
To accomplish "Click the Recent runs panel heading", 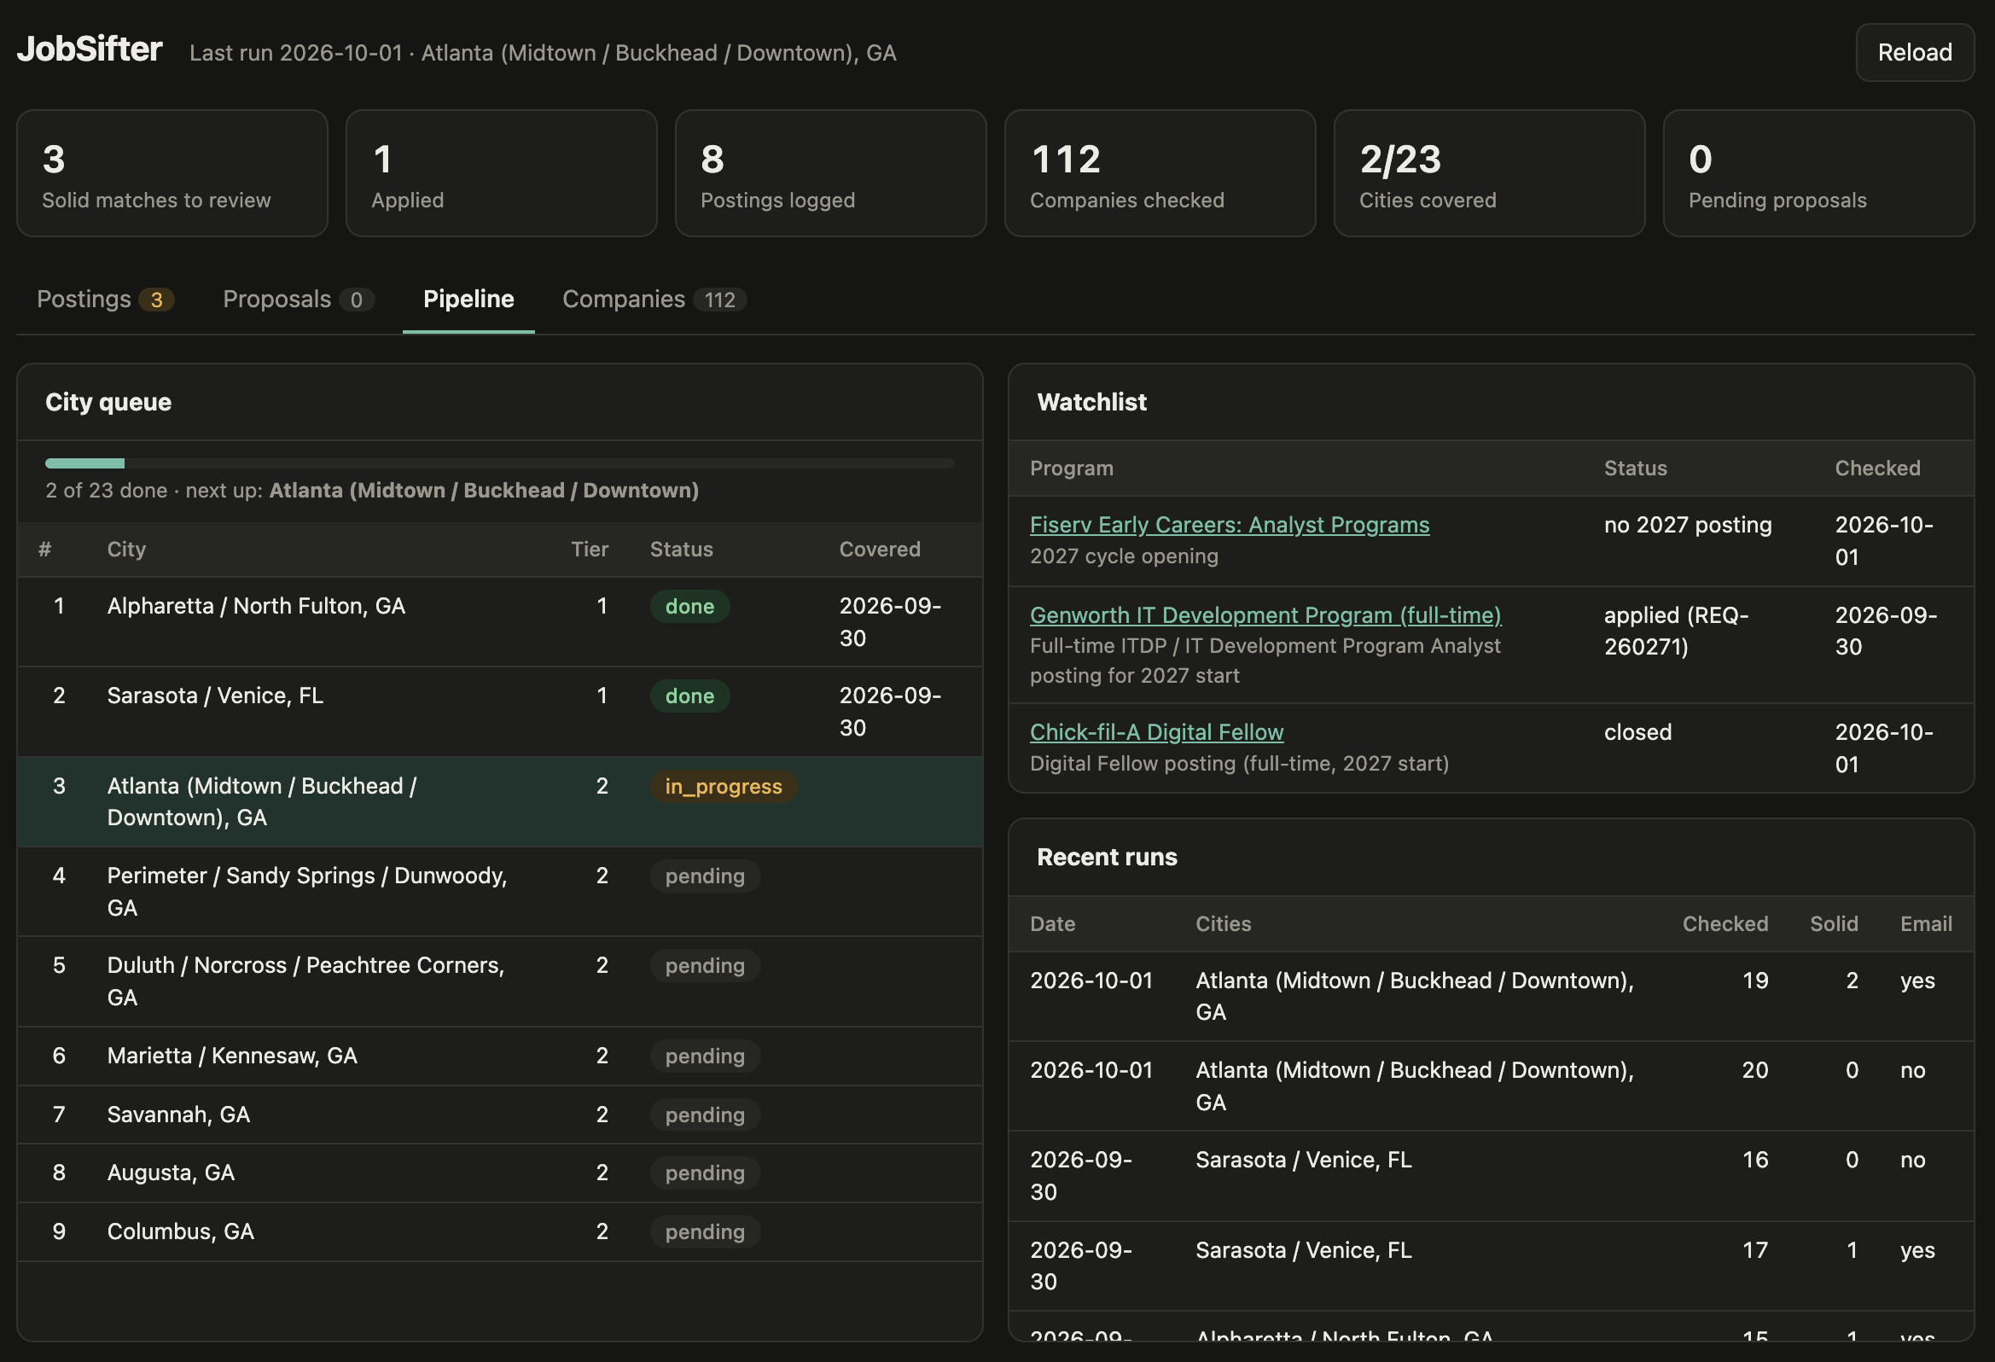I will point(1107,857).
